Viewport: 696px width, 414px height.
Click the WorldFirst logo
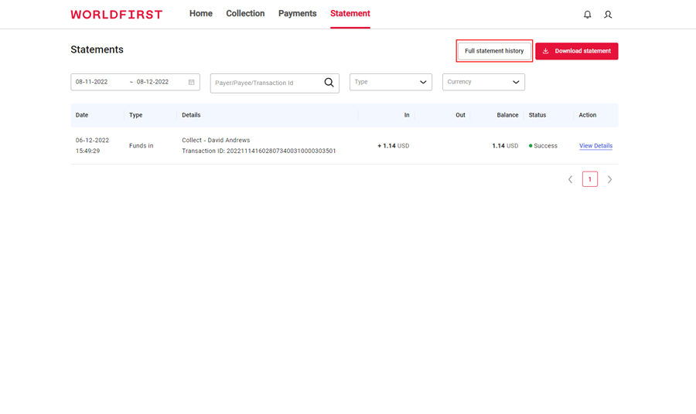117,15
